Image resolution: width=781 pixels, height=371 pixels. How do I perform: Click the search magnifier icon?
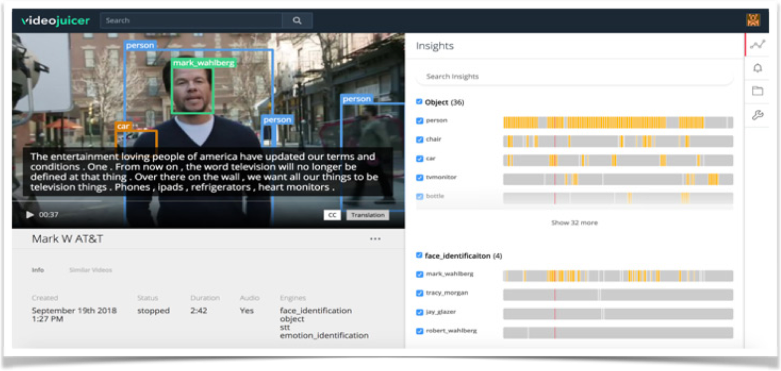[297, 21]
